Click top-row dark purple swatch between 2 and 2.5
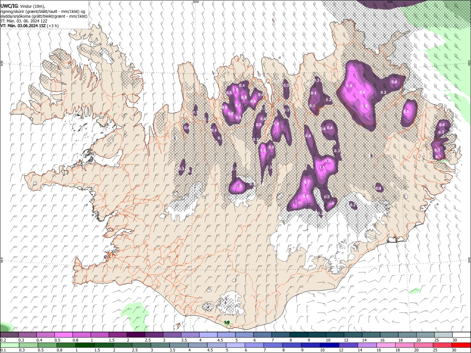This screenshot has width=471, height=353. click(135, 335)
